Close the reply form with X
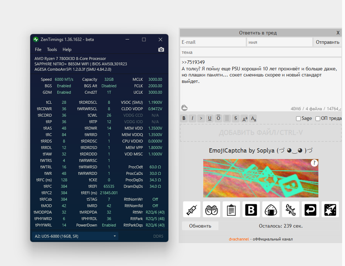This screenshot has width=345, height=266. pyautogui.click(x=338, y=33)
